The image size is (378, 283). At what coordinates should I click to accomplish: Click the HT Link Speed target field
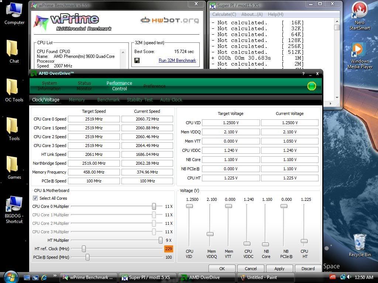tap(94, 154)
